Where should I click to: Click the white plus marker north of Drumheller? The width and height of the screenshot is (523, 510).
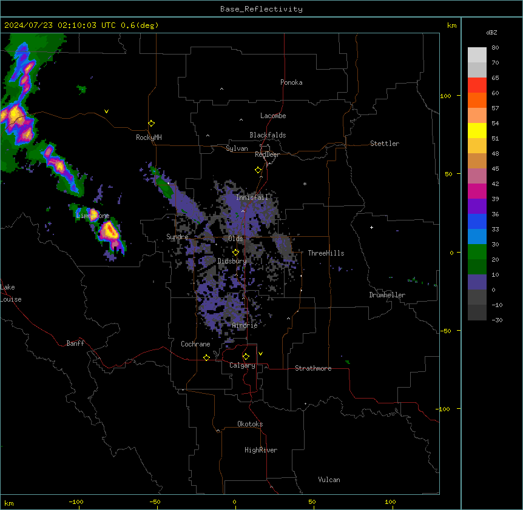[371, 227]
